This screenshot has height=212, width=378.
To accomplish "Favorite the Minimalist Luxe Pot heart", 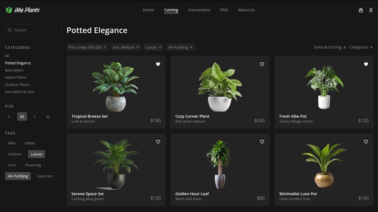I will point(366,142).
